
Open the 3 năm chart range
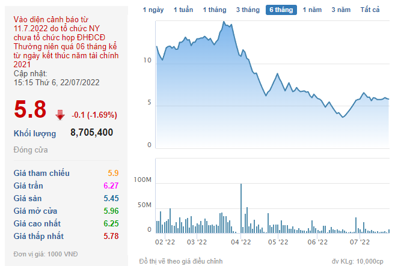pyautogui.click(x=341, y=10)
